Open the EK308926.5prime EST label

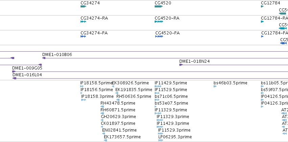pyautogui.click(x=131, y=83)
